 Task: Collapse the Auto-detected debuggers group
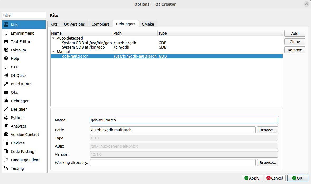pyautogui.click(x=53, y=38)
